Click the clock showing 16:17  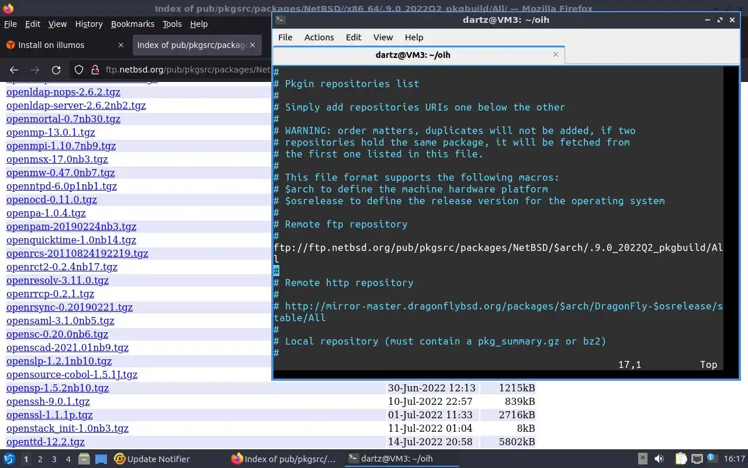(735, 459)
